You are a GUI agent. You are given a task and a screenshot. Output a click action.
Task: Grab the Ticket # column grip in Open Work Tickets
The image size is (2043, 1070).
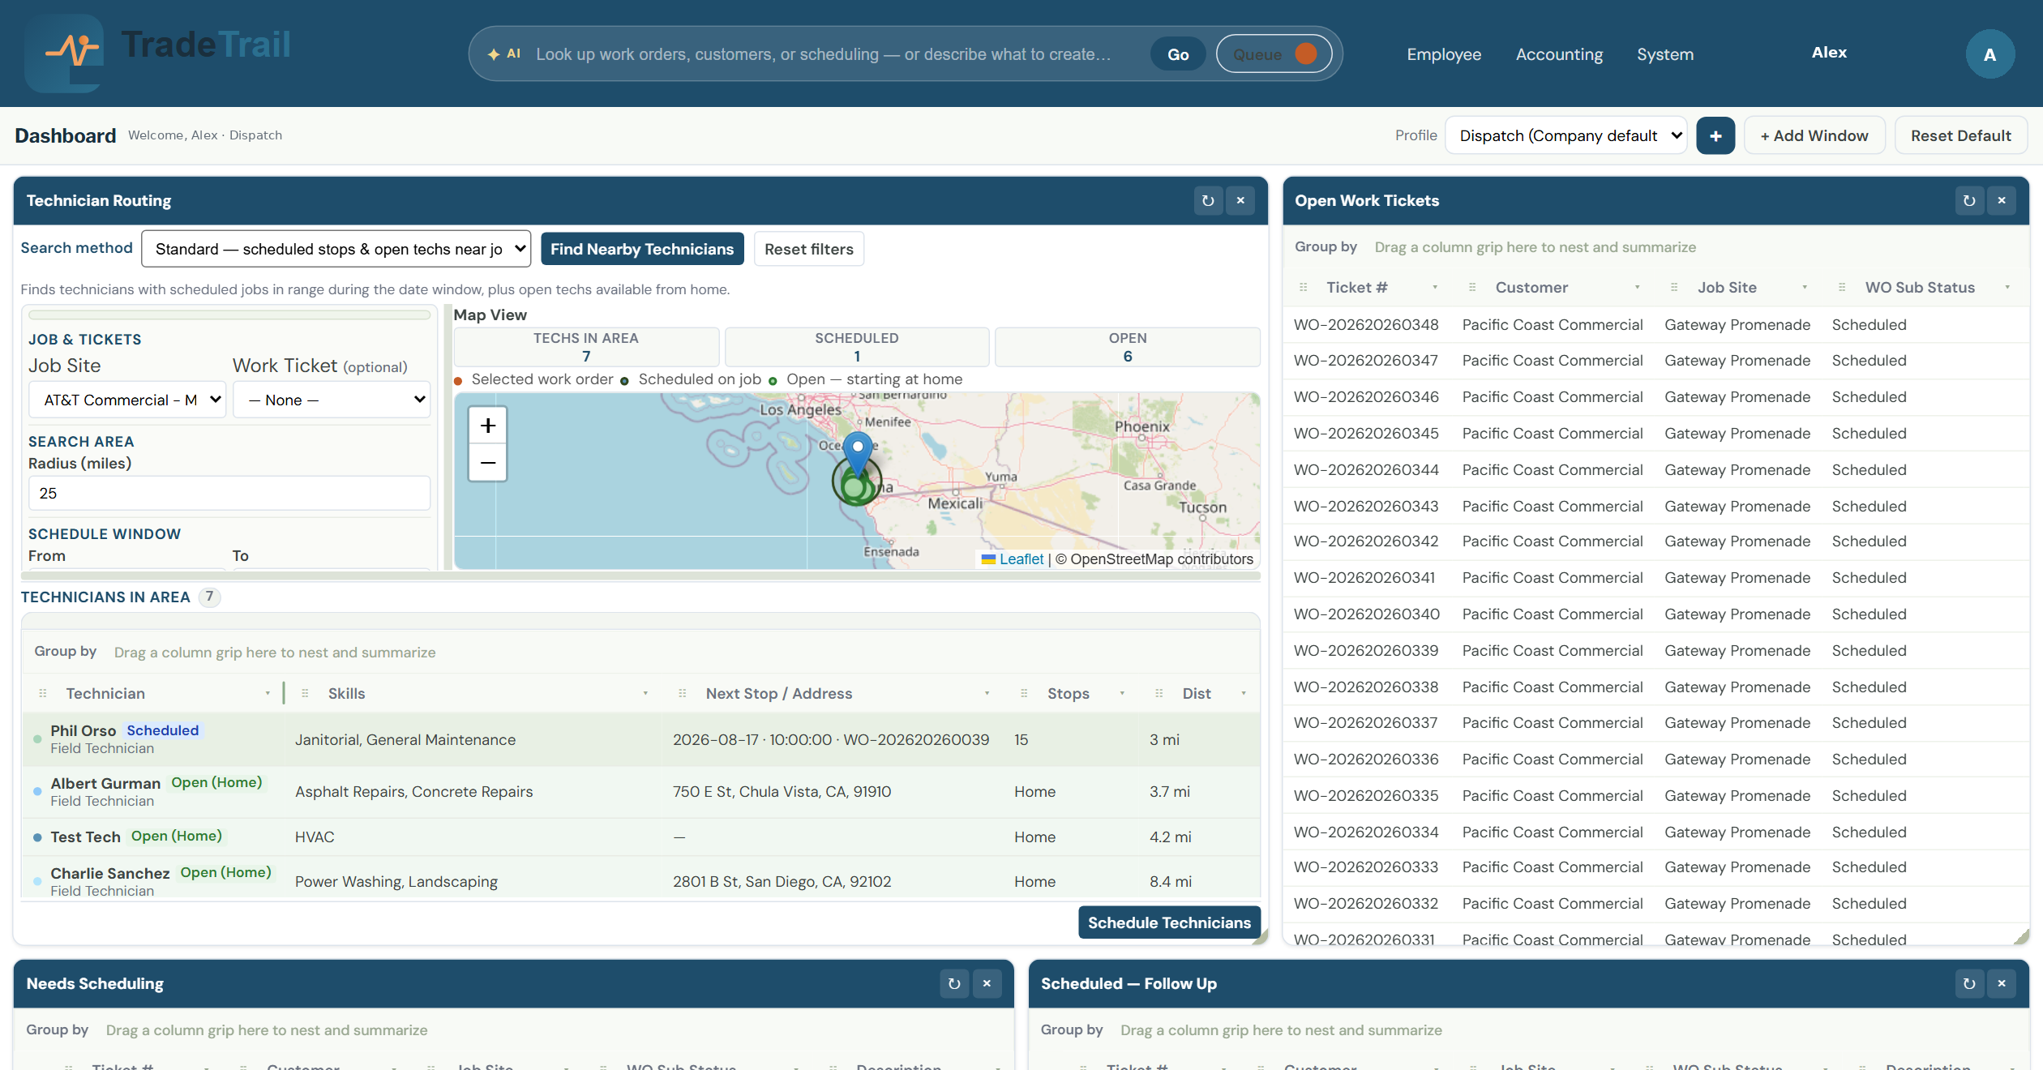1304,288
